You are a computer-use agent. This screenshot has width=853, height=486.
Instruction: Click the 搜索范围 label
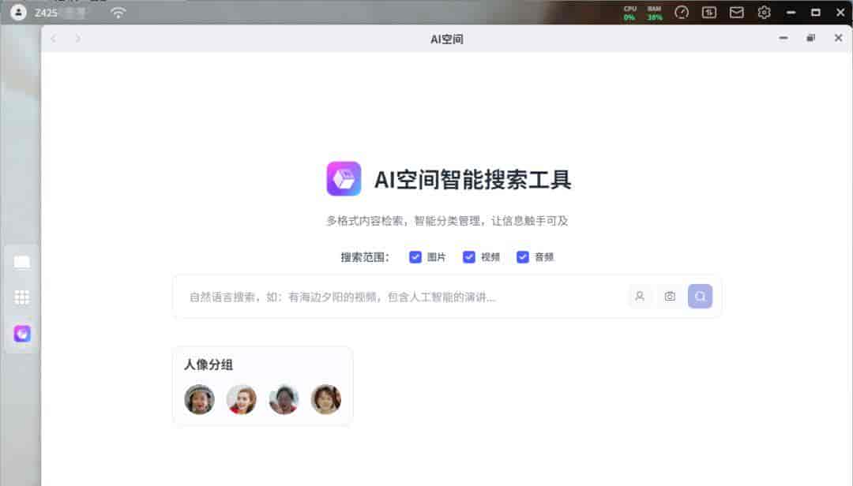365,257
